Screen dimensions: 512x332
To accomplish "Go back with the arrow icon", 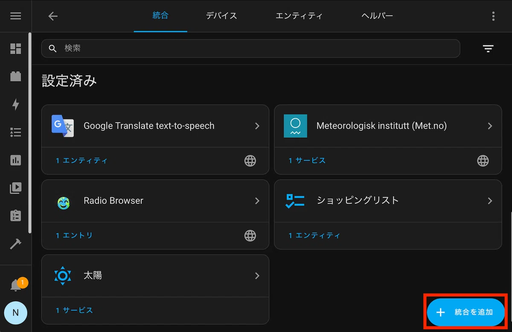I will [x=53, y=16].
